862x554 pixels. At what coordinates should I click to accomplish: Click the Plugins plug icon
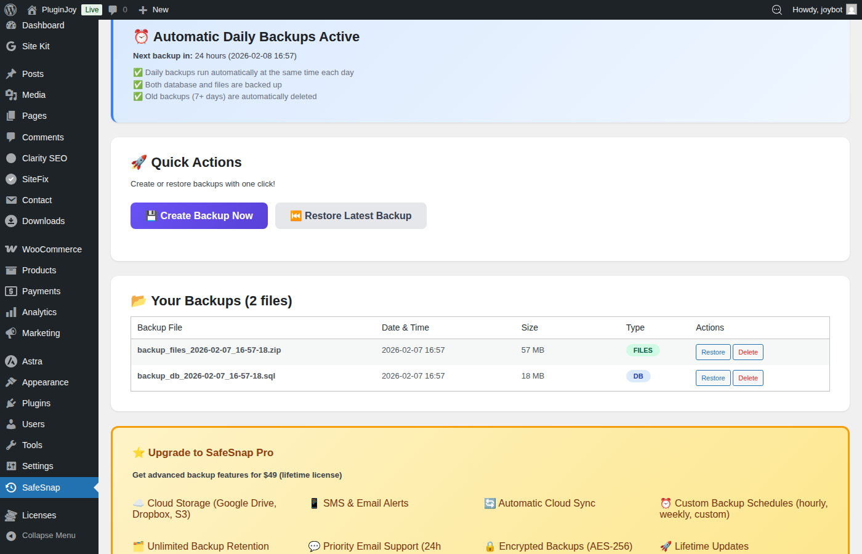coord(11,403)
